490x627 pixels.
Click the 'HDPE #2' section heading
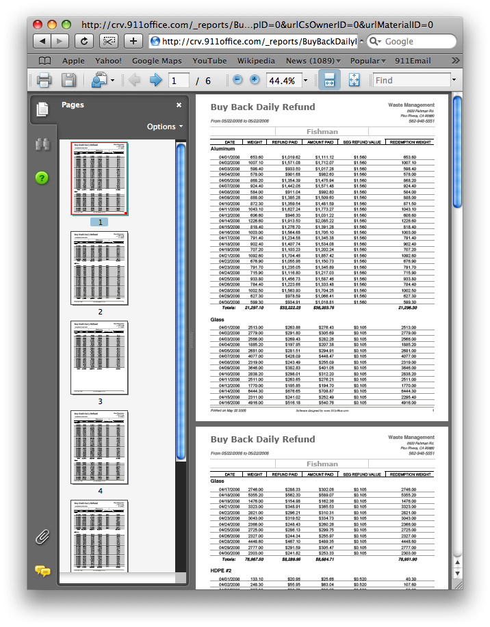click(x=220, y=571)
